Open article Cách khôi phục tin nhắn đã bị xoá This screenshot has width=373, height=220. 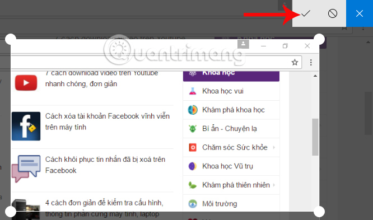click(105, 165)
